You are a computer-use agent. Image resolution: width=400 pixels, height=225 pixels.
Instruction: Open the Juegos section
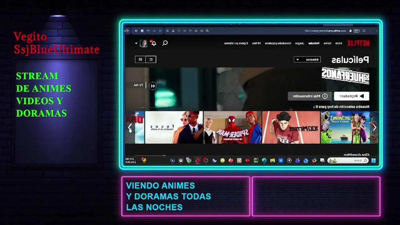(299, 43)
